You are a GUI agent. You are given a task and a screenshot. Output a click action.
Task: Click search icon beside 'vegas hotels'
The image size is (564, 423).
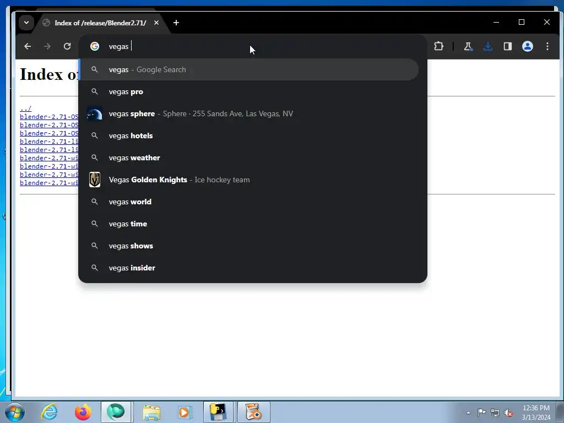point(95,135)
